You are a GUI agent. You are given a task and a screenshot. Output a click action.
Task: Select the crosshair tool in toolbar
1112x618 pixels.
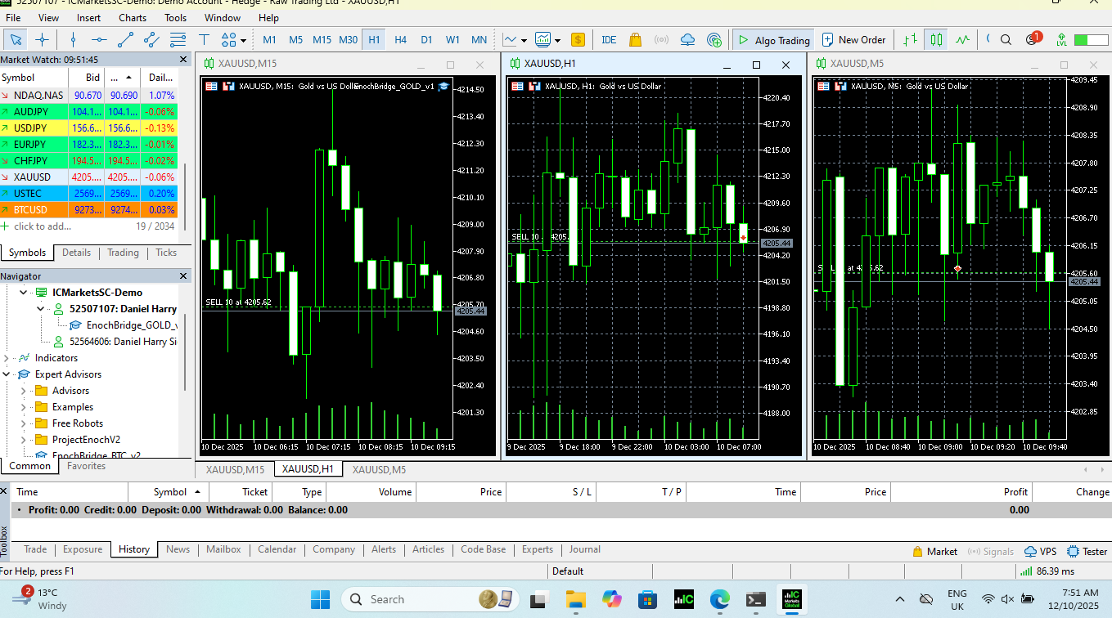43,39
